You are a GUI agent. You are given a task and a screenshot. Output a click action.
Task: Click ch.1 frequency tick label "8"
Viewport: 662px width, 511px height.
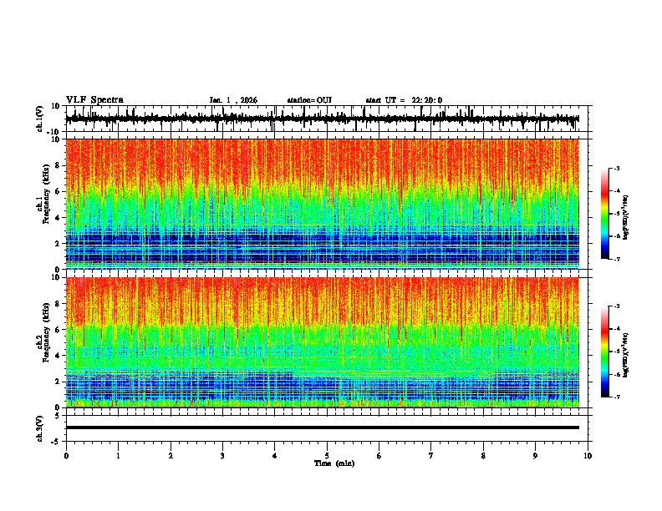(59, 165)
